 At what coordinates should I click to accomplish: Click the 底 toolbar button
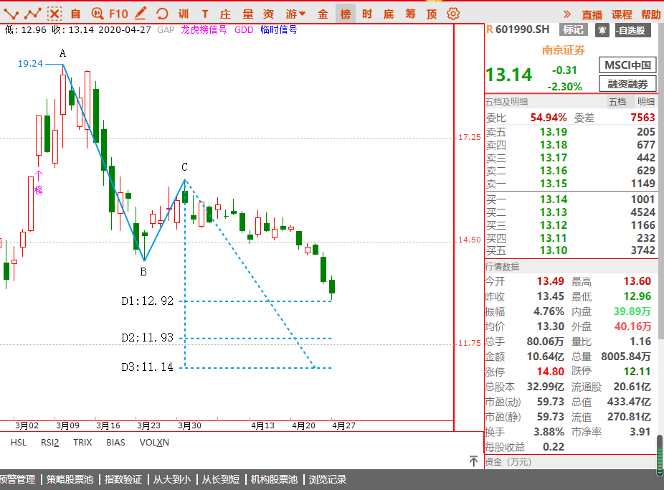click(389, 14)
